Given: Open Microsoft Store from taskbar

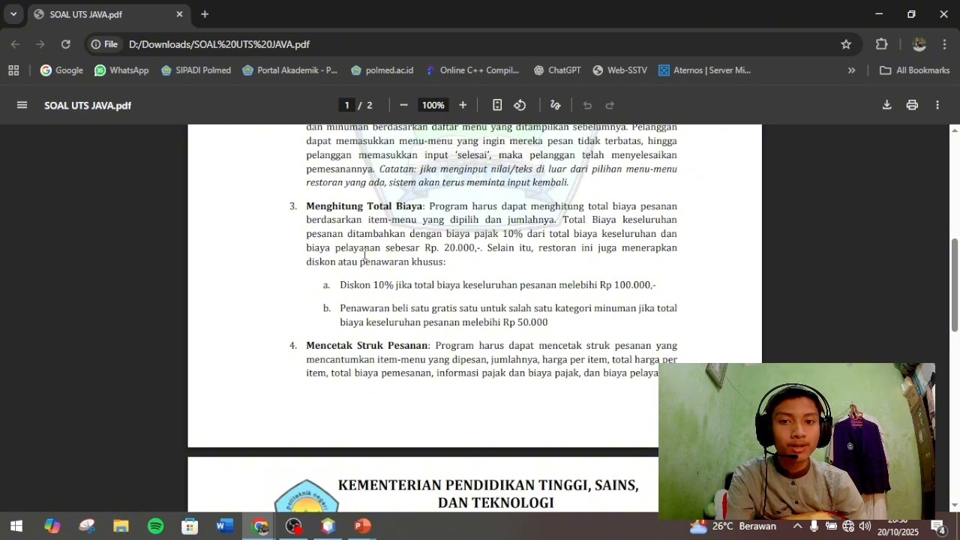Looking at the screenshot, I should pyautogui.click(x=190, y=526).
